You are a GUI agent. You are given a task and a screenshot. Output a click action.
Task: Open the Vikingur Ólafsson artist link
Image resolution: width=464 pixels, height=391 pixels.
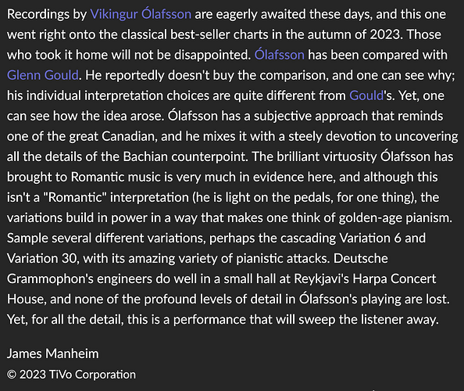coord(141,14)
